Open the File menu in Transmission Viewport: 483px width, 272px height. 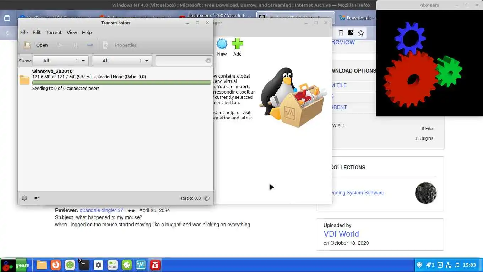24,32
